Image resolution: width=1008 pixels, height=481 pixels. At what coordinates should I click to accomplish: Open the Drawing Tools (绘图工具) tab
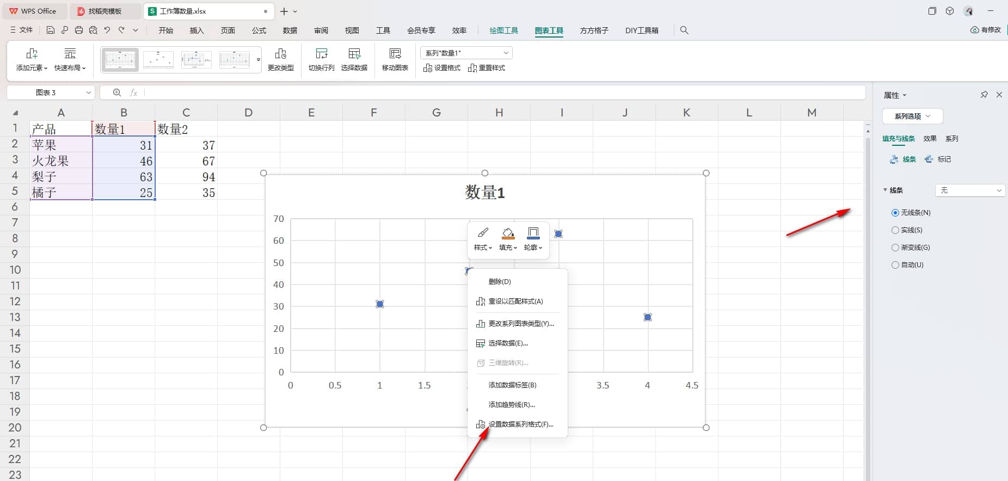coord(503,30)
